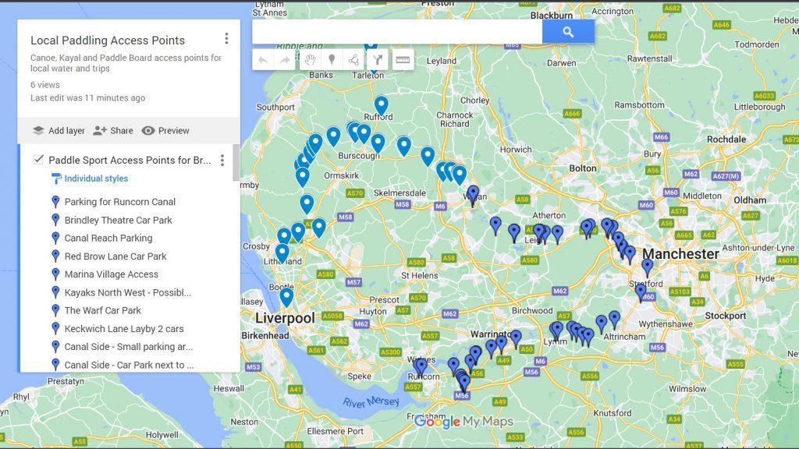Click the search magnifier button
The image size is (799, 449).
[x=567, y=31]
